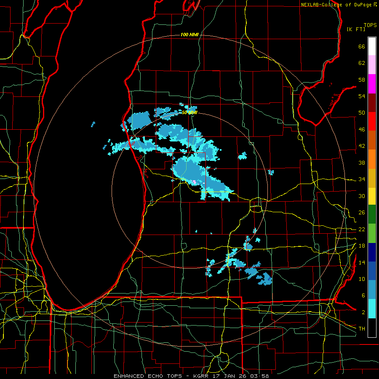Screen dimensions: 379x379
Task: Click the "18" legend value
Action: coord(362,246)
